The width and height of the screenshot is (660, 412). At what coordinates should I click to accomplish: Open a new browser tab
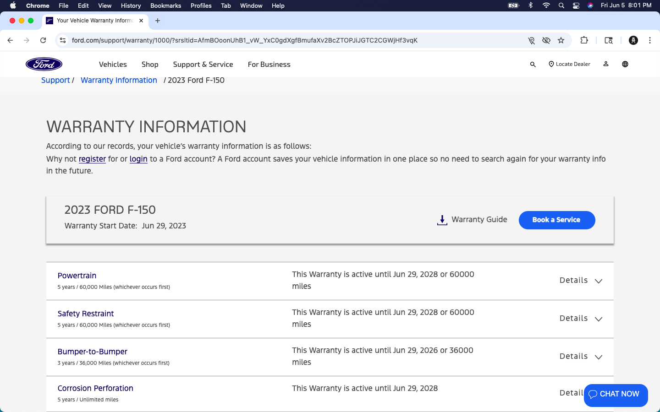pos(158,21)
